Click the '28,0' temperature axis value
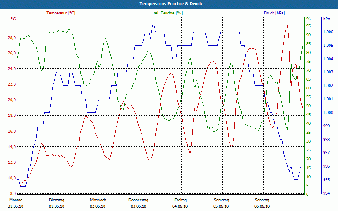 (12, 38)
